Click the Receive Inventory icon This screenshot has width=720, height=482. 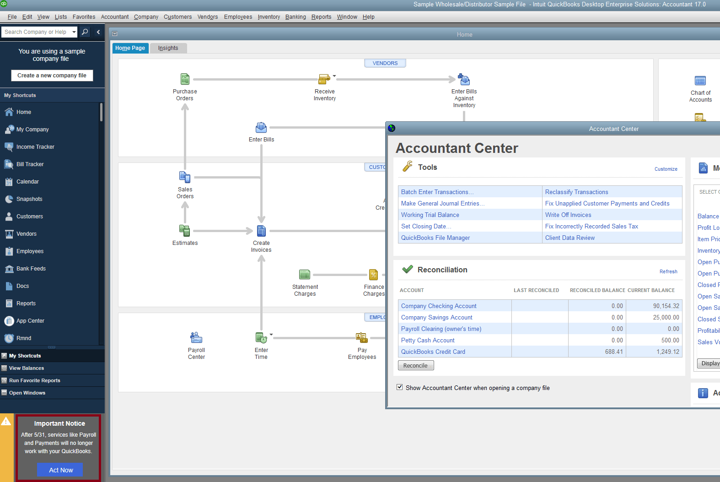coord(324,79)
